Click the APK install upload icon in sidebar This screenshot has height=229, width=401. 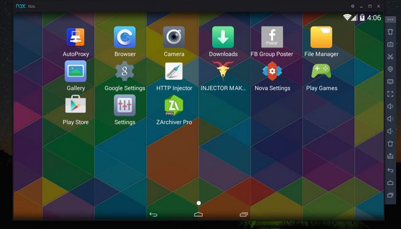coord(390,156)
